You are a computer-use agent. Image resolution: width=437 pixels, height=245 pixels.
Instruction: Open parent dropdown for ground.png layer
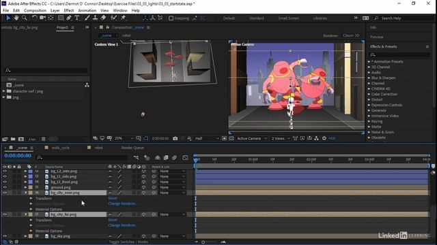click(173, 187)
